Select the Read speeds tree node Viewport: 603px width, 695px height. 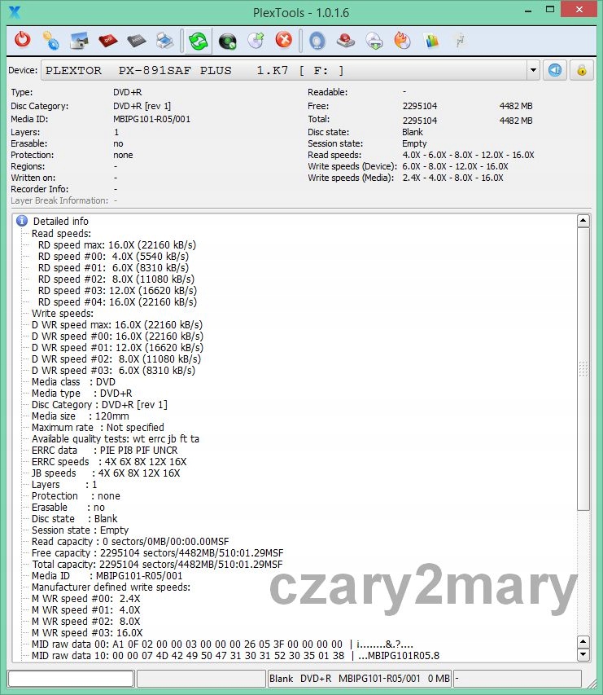[x=61, y=233]
